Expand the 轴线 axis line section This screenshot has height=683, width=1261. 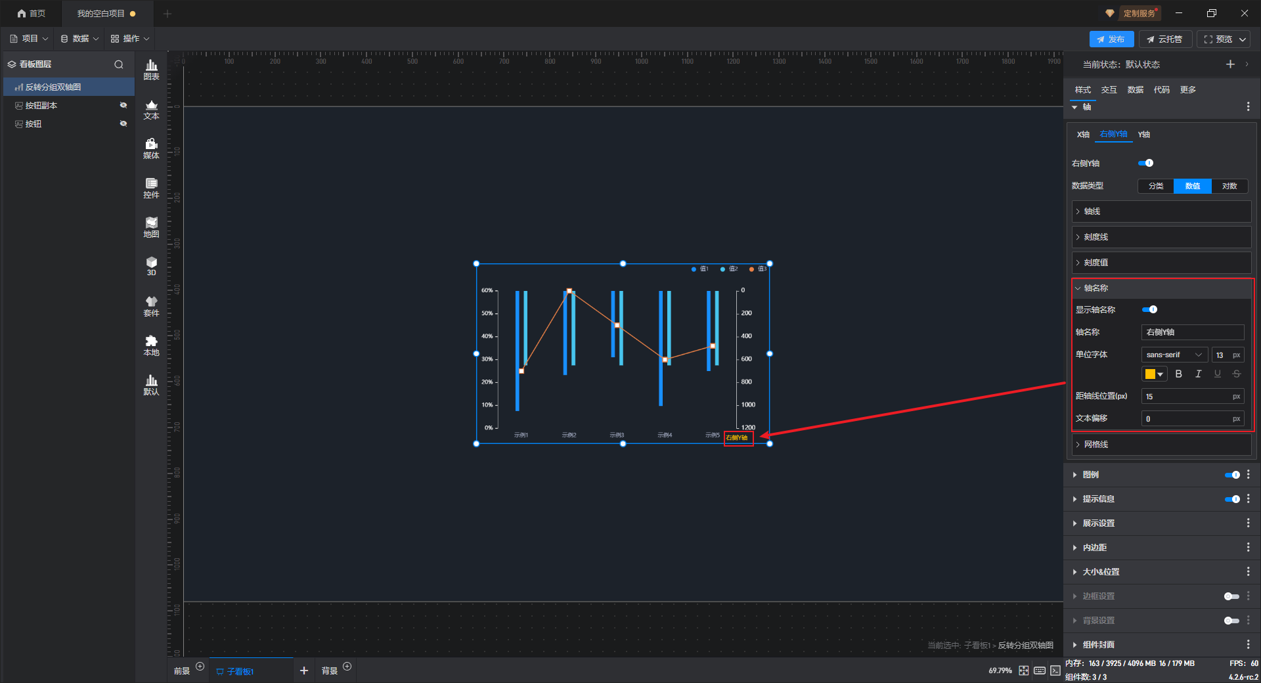pos(1161,211)
